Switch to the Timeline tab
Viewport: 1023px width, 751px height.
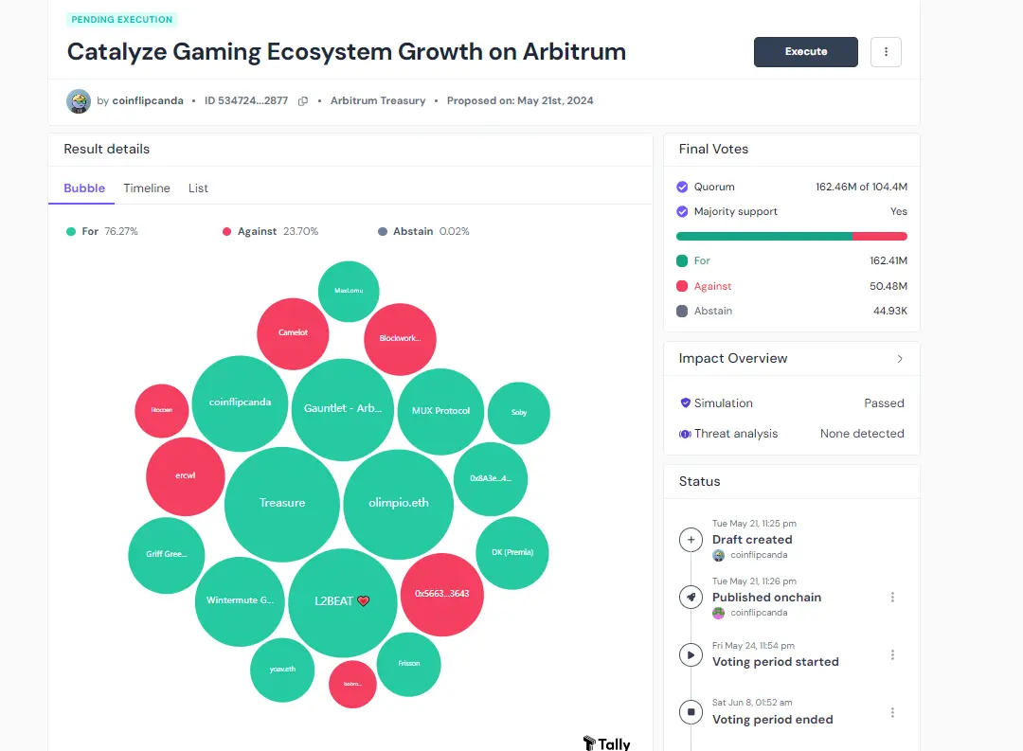[146, 188]
